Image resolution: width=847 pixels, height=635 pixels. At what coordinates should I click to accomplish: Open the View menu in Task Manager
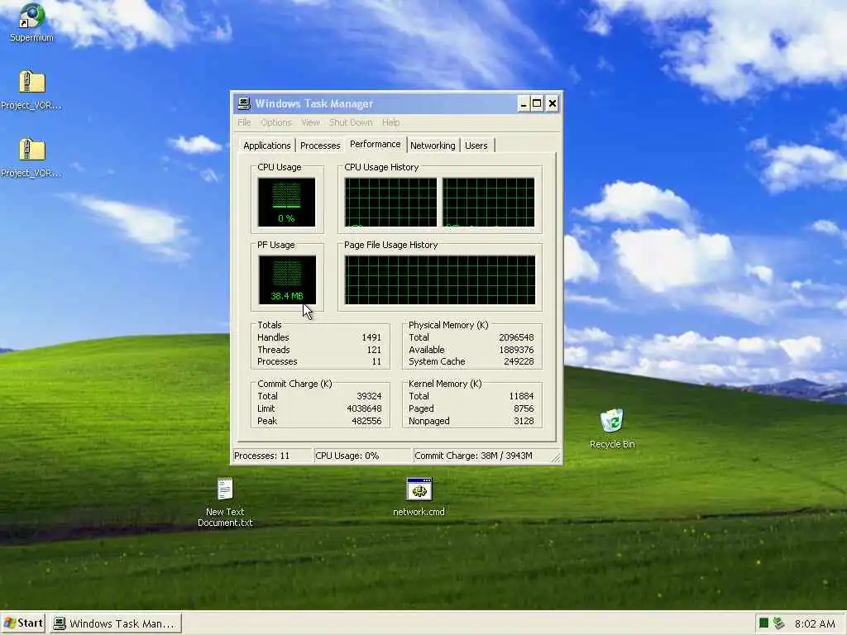pos(310,122)
